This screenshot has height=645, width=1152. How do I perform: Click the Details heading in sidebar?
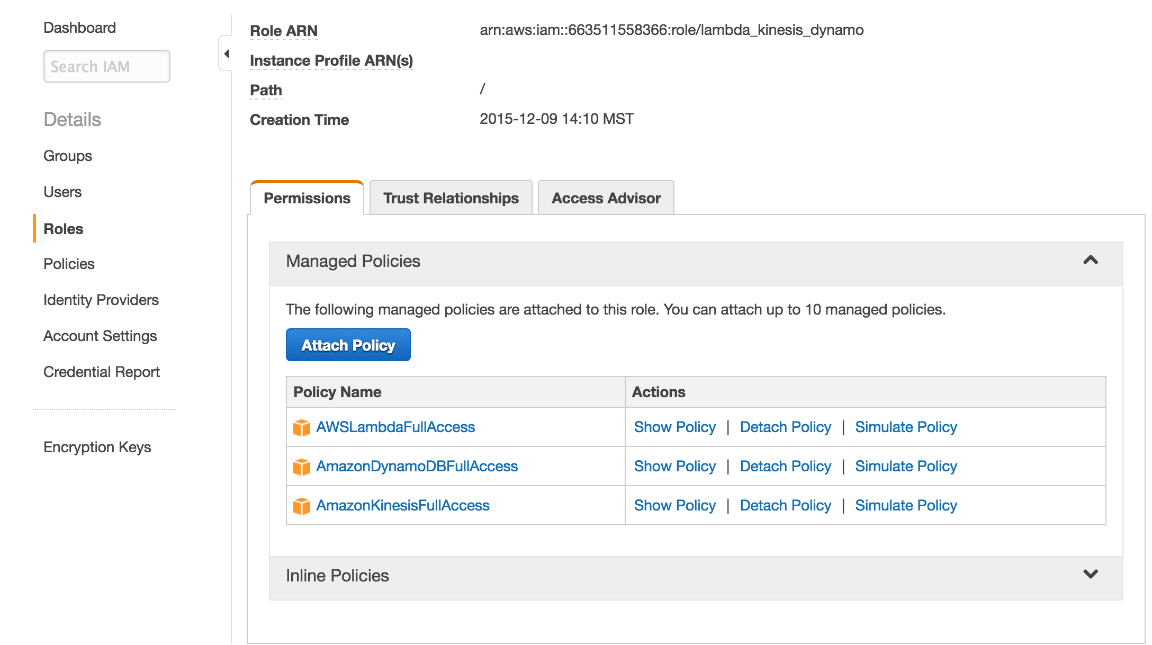tap(72, 120)
